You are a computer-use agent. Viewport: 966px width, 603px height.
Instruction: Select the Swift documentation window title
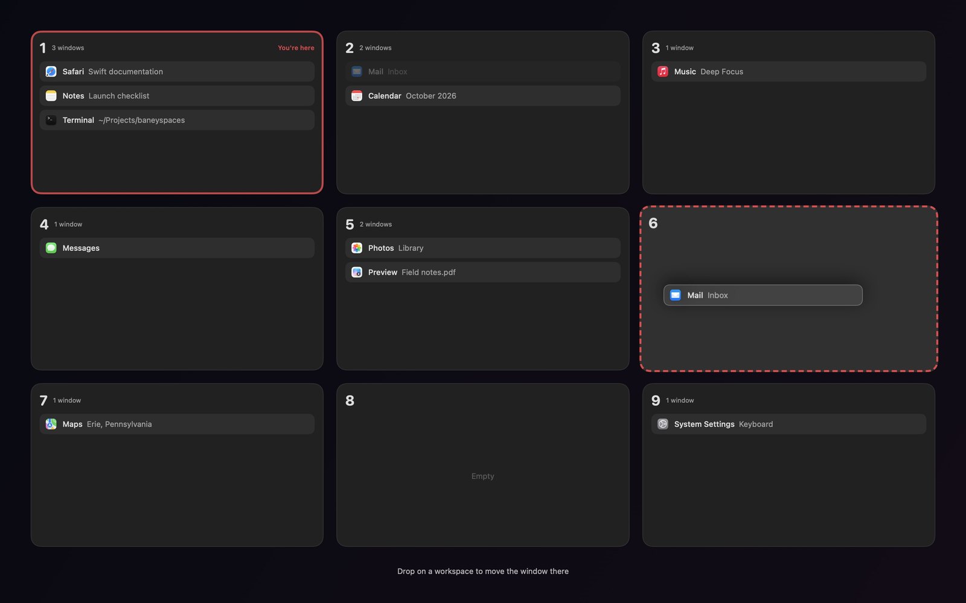click(x=126, y=72)
